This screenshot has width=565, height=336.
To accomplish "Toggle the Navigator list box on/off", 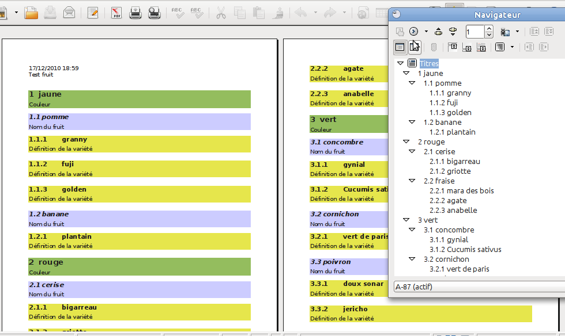I will click(400, 47).
